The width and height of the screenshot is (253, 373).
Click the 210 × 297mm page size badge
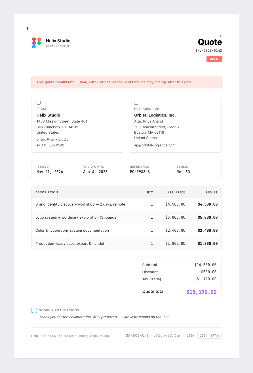point(210,336)
